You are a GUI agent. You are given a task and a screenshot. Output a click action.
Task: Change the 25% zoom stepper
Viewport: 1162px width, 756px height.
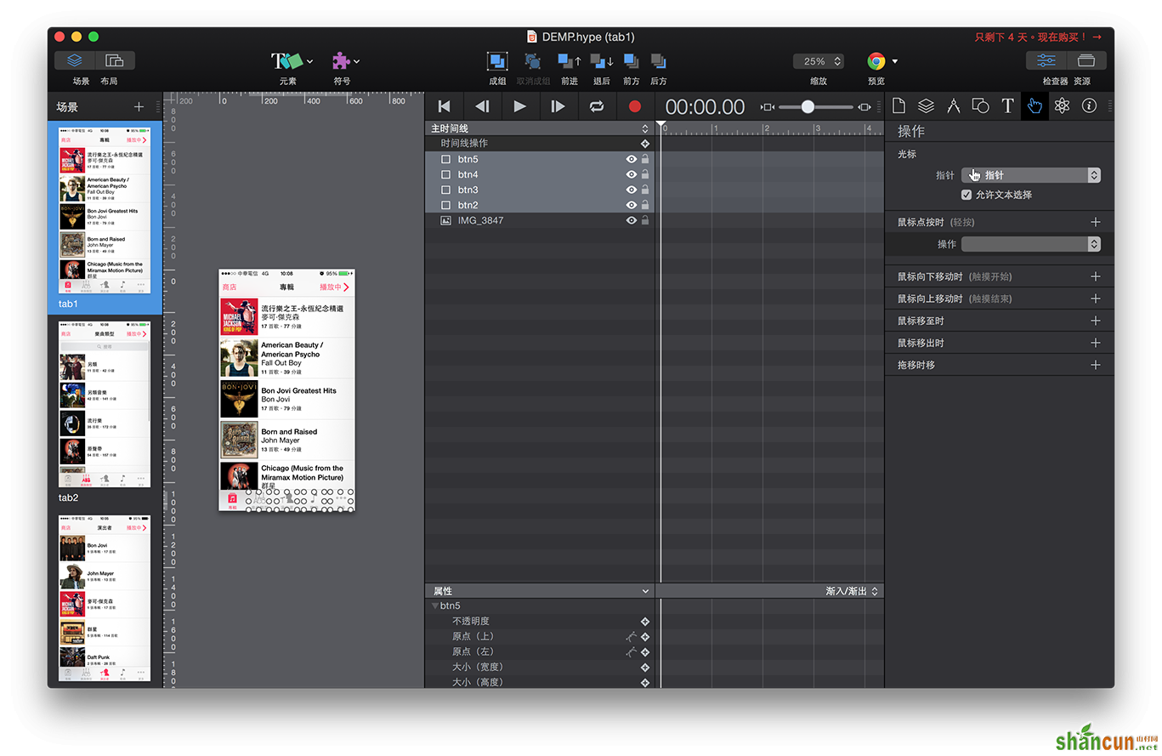837,61
